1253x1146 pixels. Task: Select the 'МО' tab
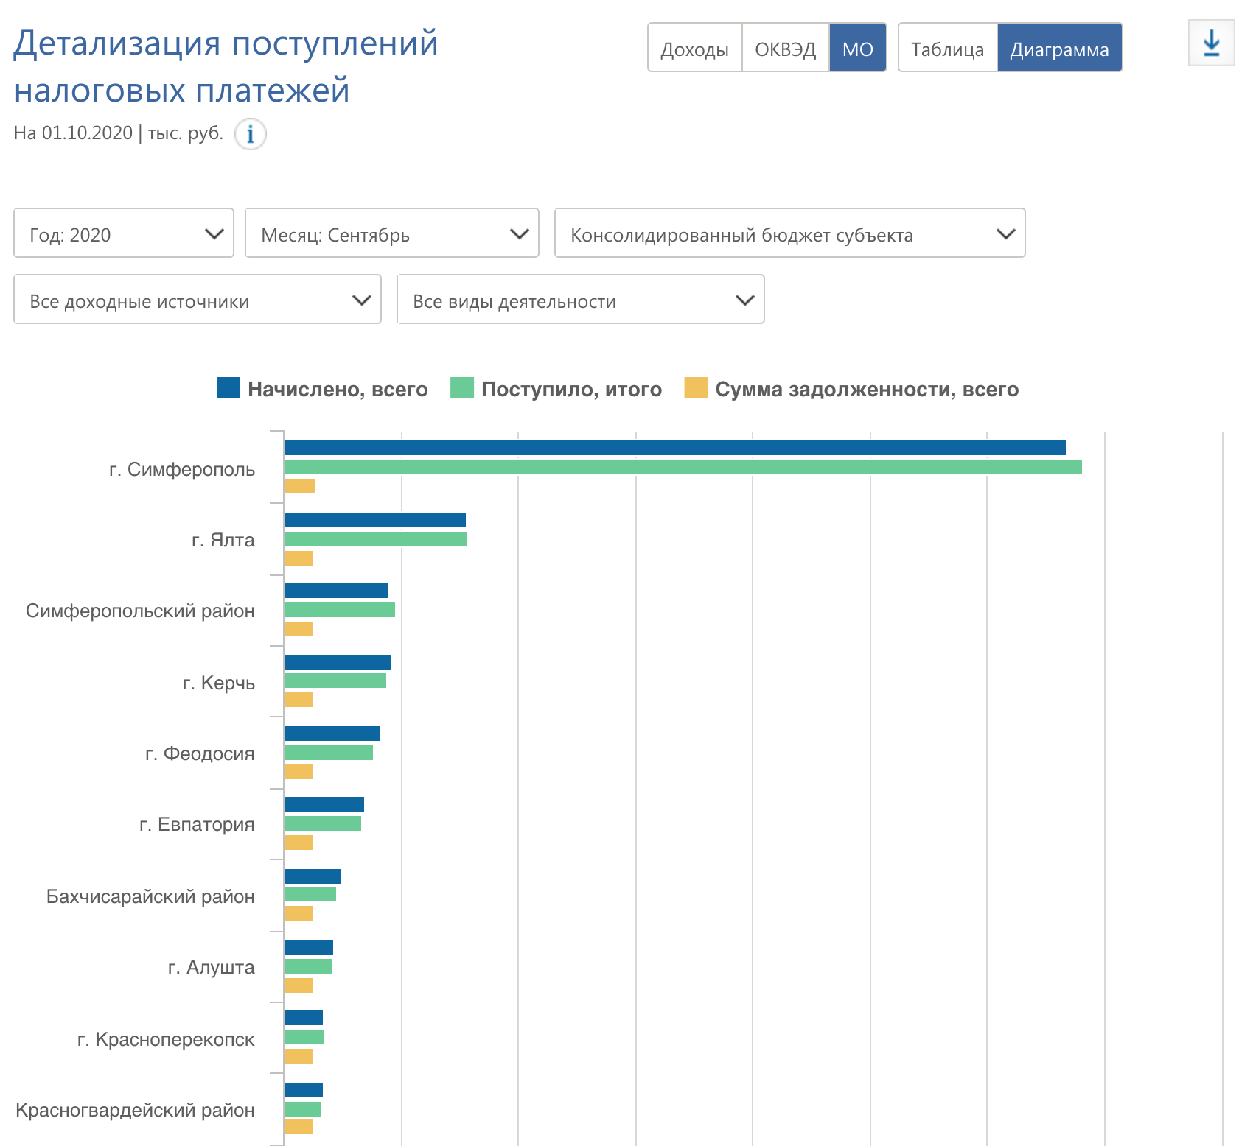click(857, 49)
